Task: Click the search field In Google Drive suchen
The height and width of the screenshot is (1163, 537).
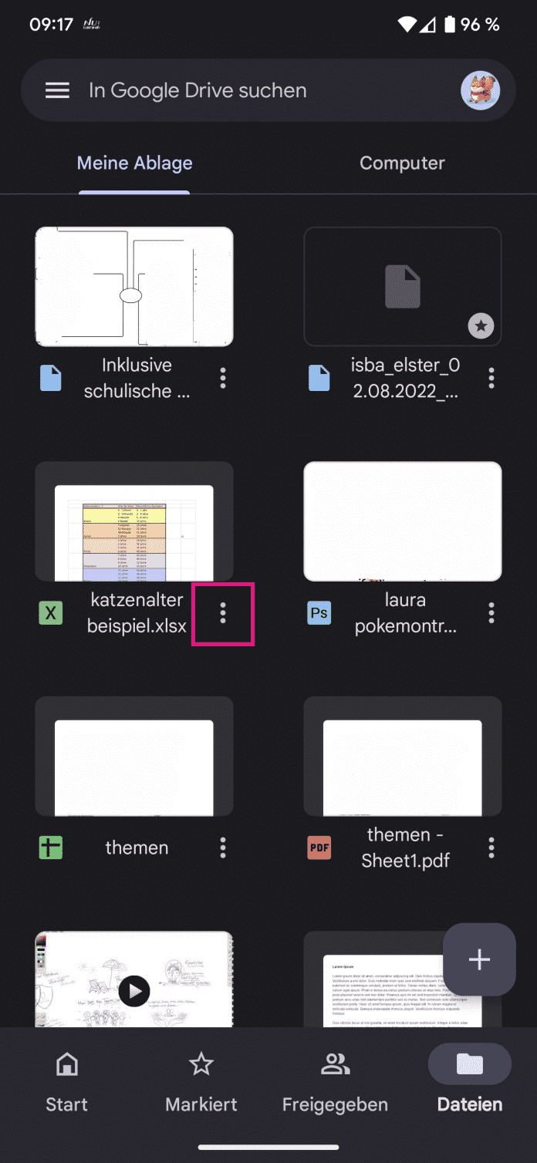Action: 262,91
